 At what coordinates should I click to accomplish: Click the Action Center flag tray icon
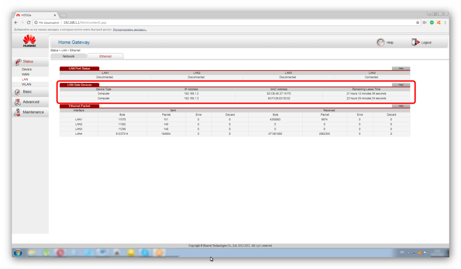tap(425, 253)
